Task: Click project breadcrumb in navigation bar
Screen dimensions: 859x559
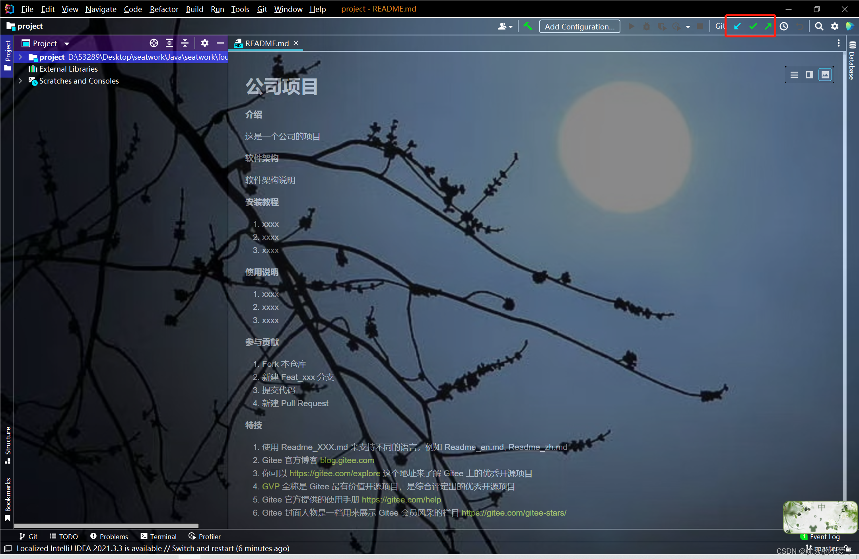Action: pyautogui.click(x=25, y=26)
